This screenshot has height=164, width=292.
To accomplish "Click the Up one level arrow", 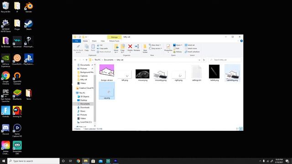I will coord(87,60).
